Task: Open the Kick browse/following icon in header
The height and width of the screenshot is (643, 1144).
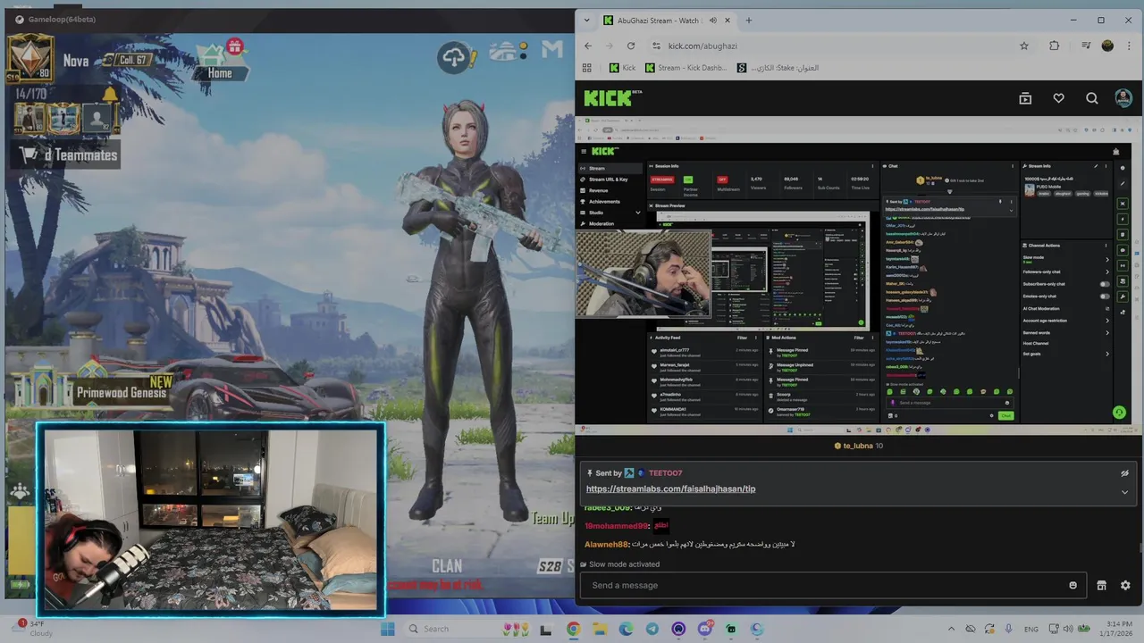Action: 1025,98
